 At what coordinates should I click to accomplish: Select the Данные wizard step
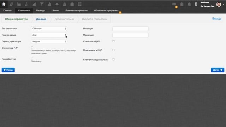click(x=41, y=19)
